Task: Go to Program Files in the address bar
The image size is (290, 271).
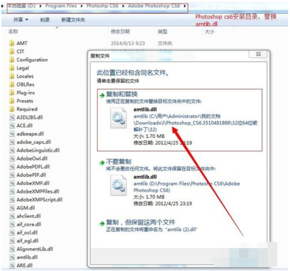Action: (61, 6)
